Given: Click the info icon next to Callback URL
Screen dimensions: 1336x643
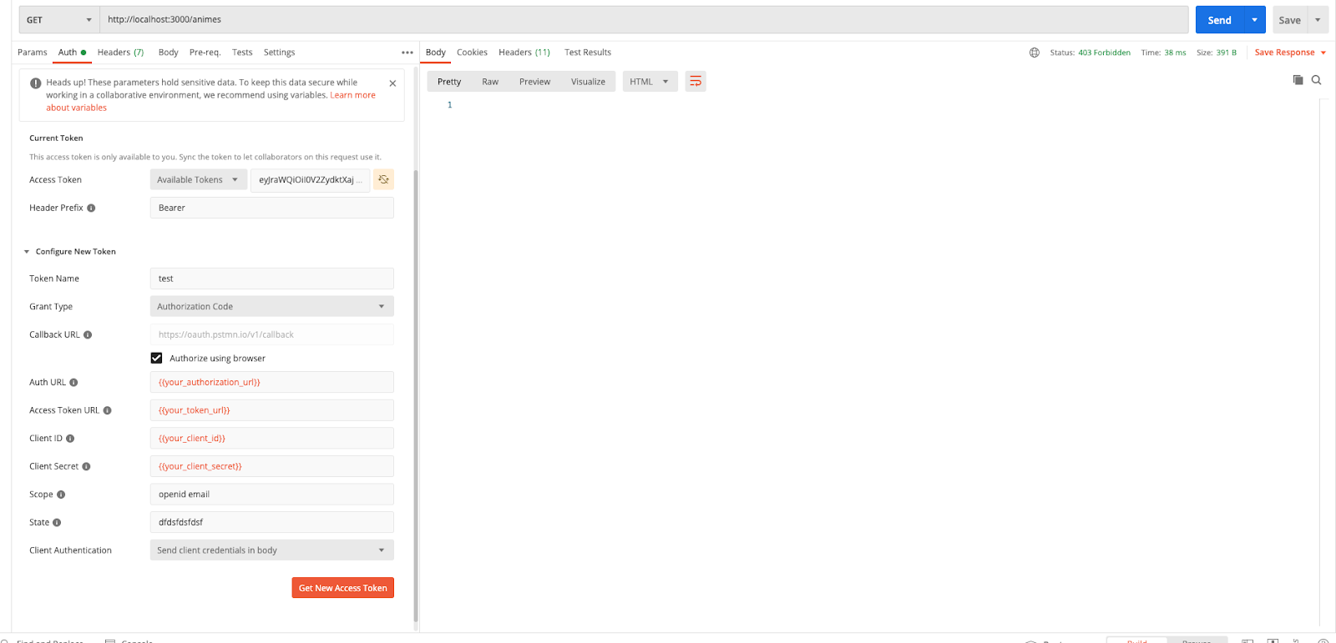Looking at the screenshot, I should pyautogui.click(x=88, y=335).
